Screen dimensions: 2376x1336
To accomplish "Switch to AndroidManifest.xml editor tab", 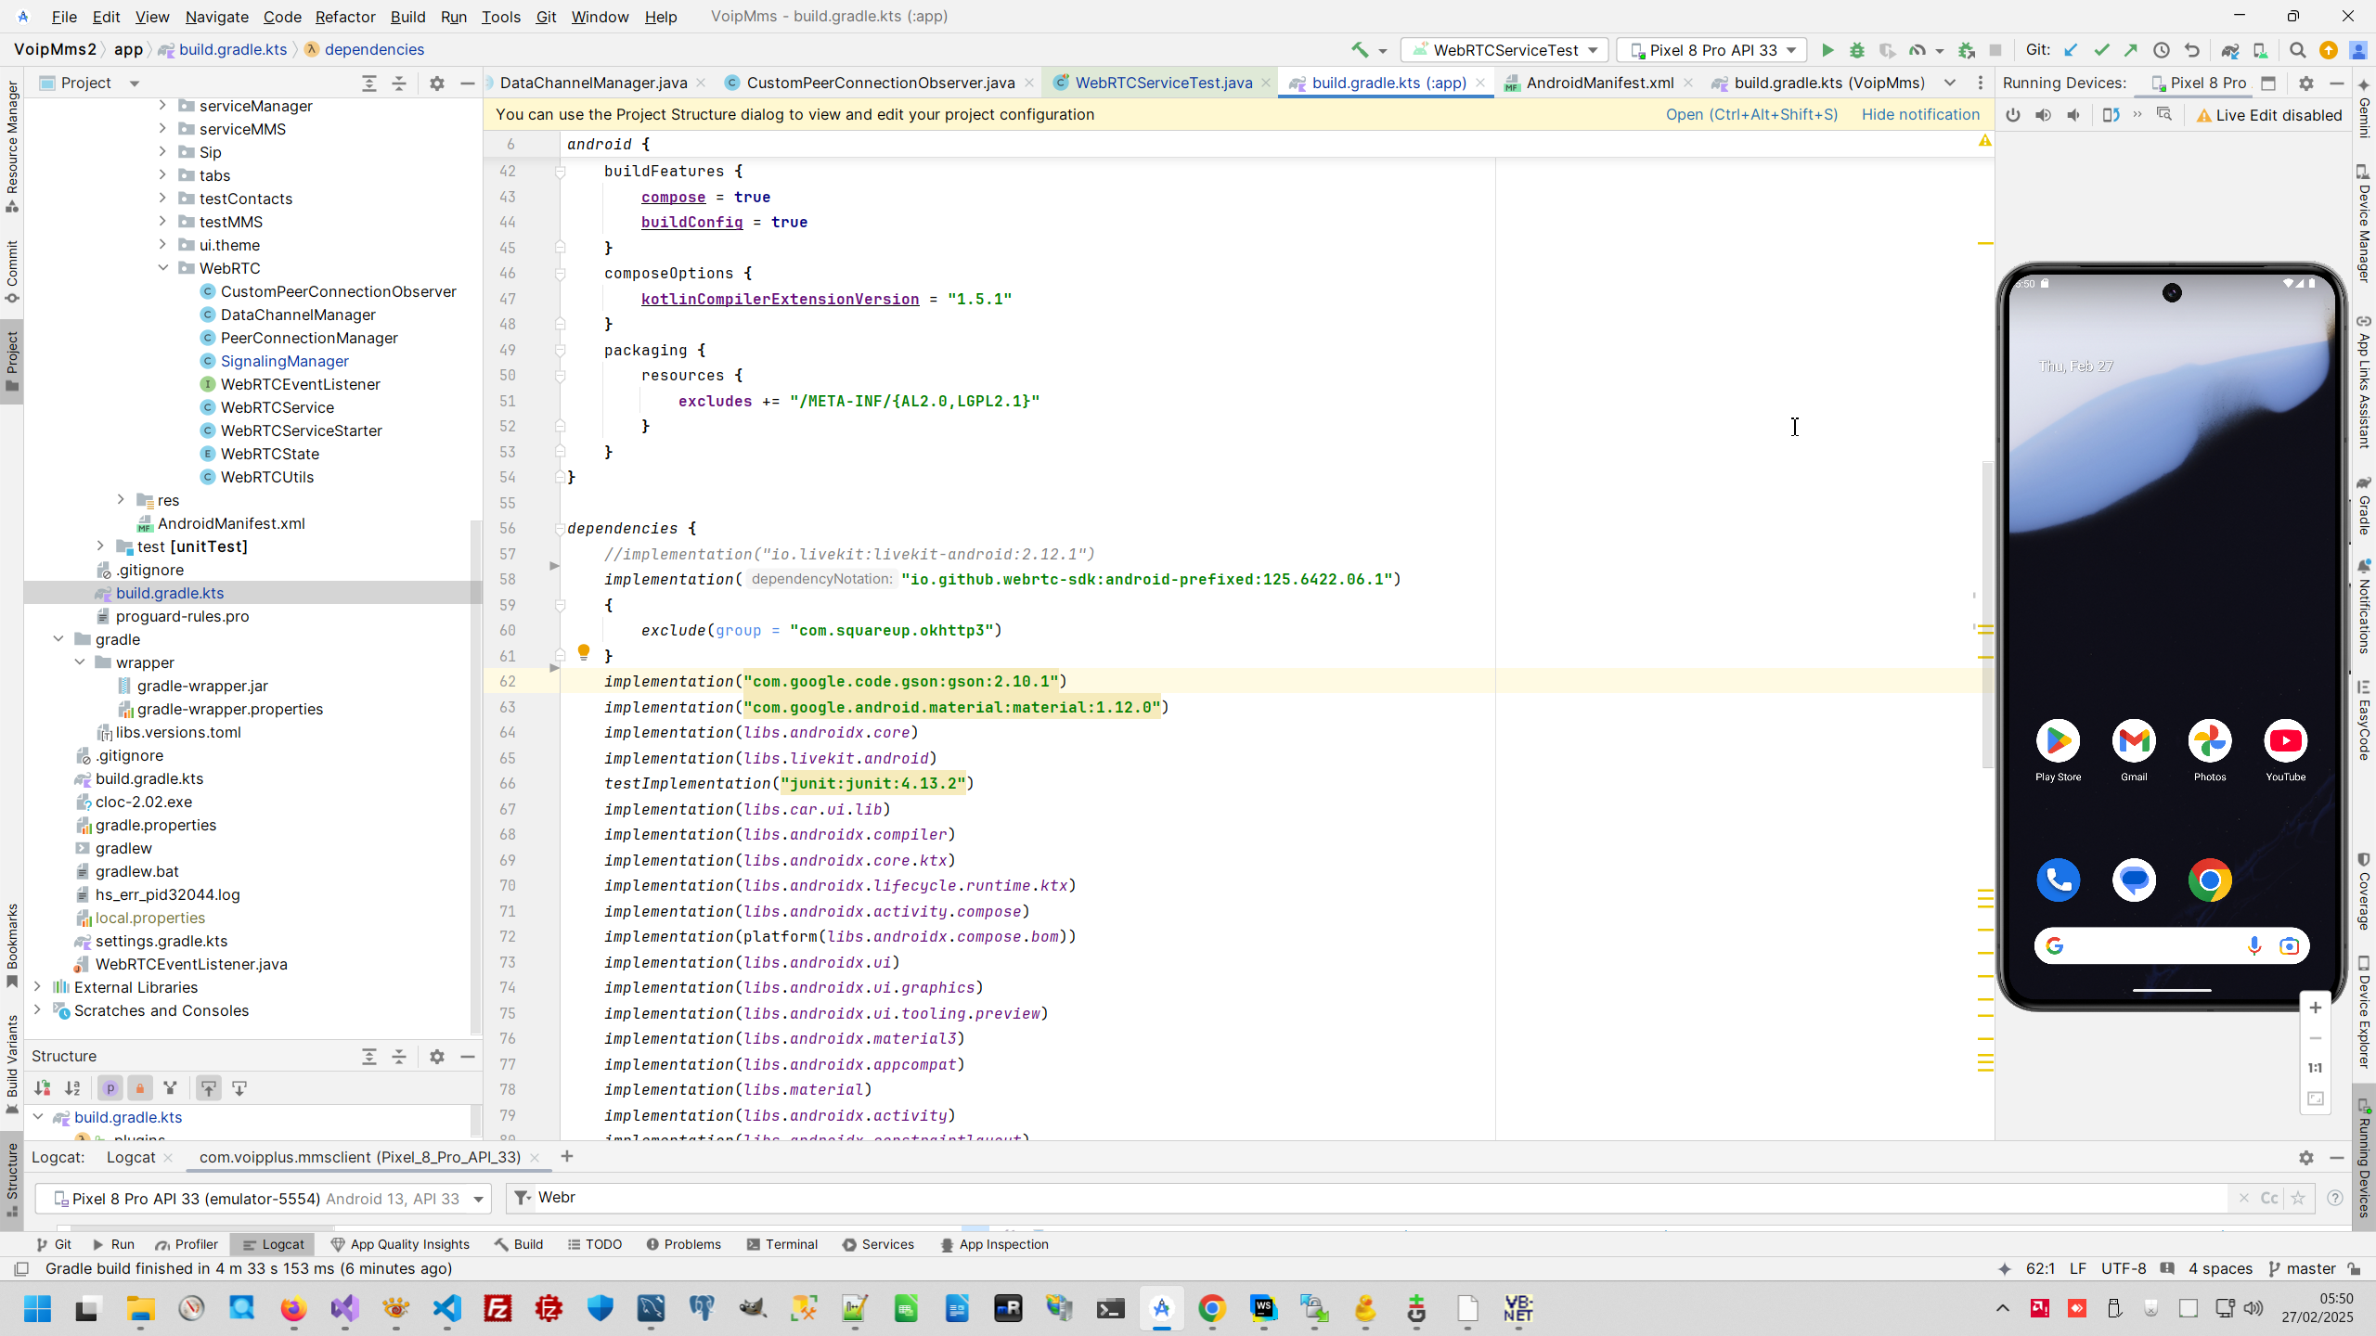I will click(x=1599, y=83).
